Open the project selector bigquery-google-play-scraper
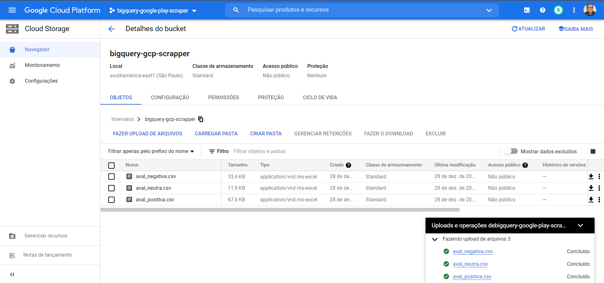The width and height of the screenshot is (604, 283). tap(153, 10)
